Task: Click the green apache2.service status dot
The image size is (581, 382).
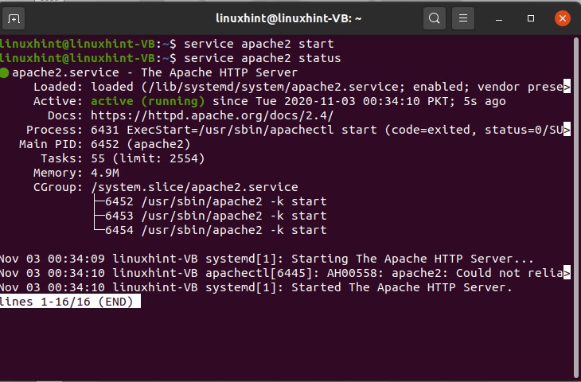Action: pyautogui.click(x=5, y=73)
